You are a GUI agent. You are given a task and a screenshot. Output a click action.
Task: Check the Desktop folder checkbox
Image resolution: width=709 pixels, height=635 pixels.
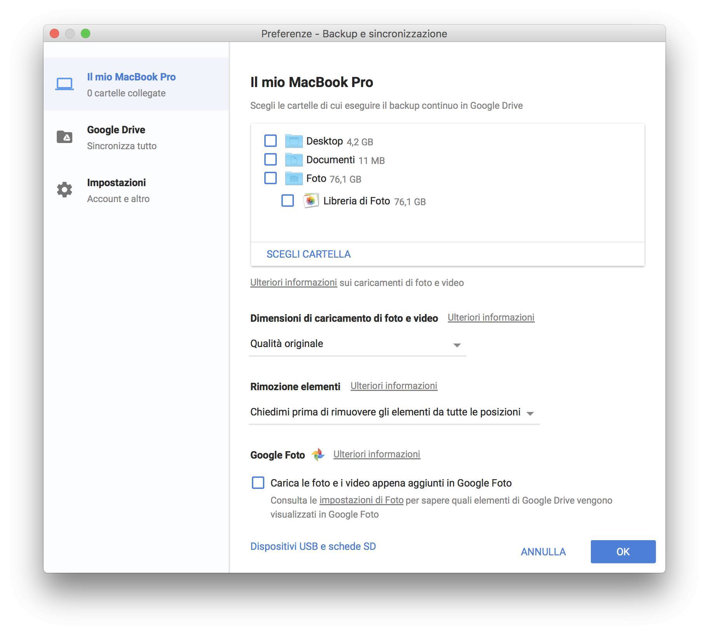pyautogui.click(x=271, y=141)
